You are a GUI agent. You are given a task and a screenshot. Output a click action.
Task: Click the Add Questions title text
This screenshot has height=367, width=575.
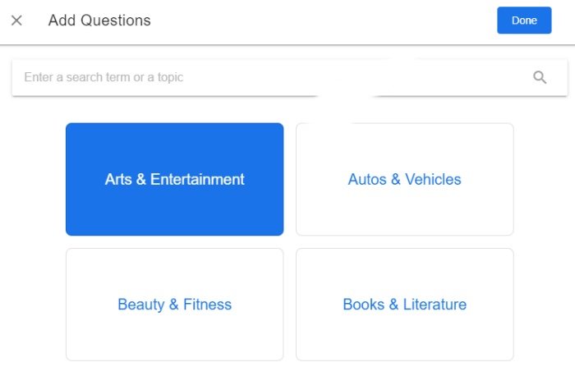coord(99,21)
